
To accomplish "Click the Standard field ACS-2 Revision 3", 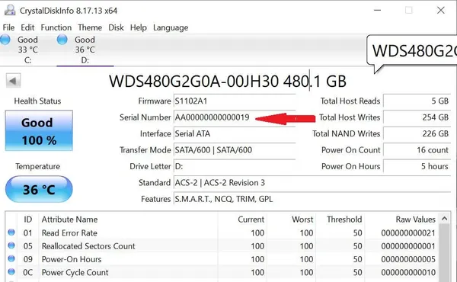I will click(x=312, y=183).
